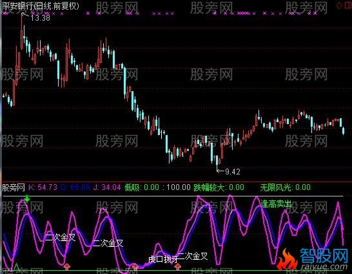Click the 低吸: 0.00 readout
Screen dimensions: 352x274
click(x=142, y=187)
